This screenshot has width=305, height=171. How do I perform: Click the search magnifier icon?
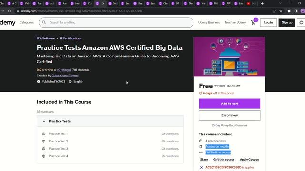tap(44, 22)
